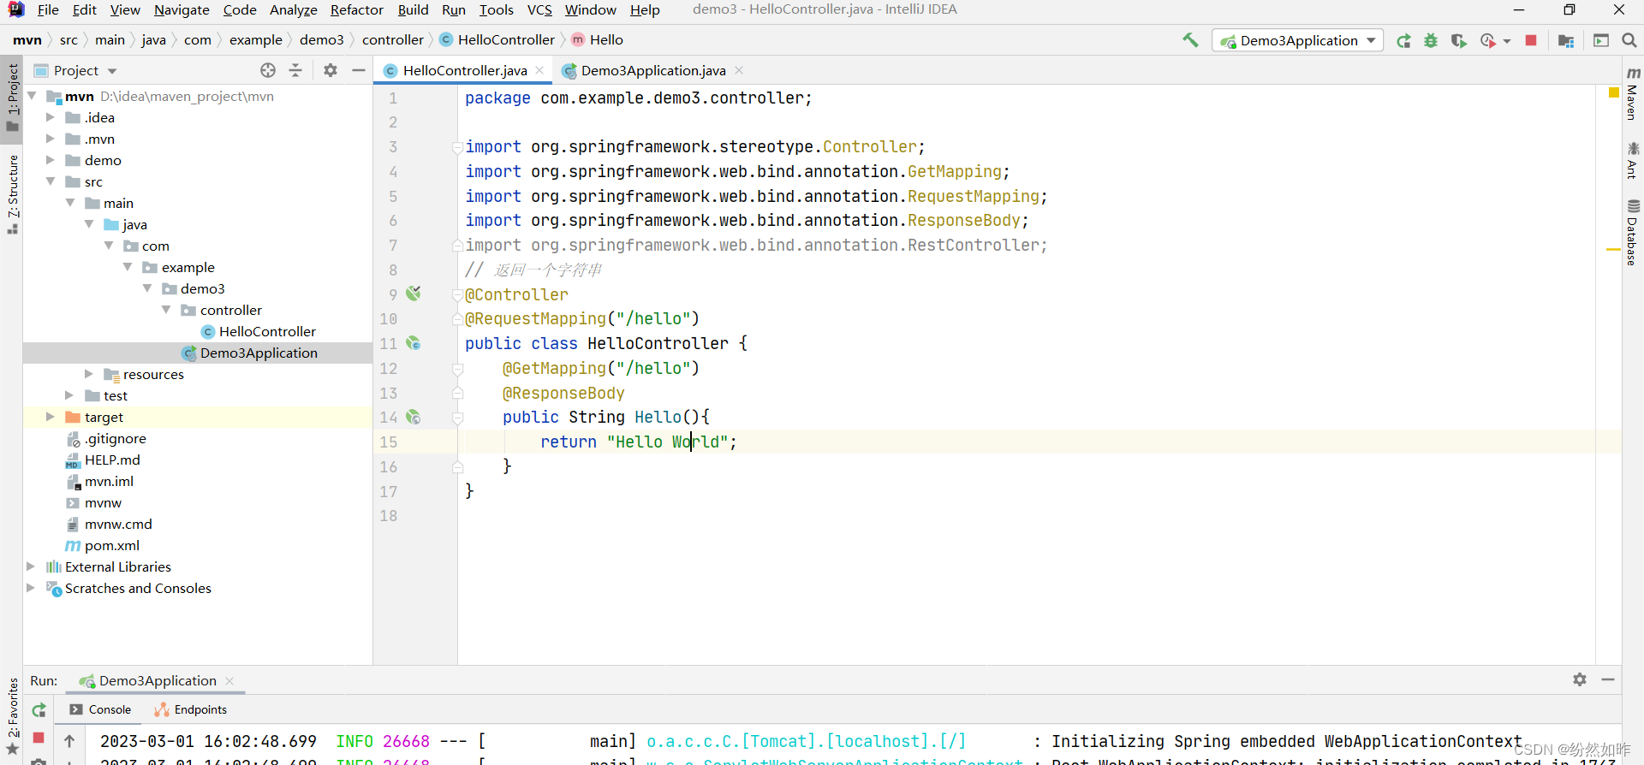Viewport: 1644px width, 765px height.
Task: Locate current file in Project tree
Action: pyautogui.click(x=268, y=70)
